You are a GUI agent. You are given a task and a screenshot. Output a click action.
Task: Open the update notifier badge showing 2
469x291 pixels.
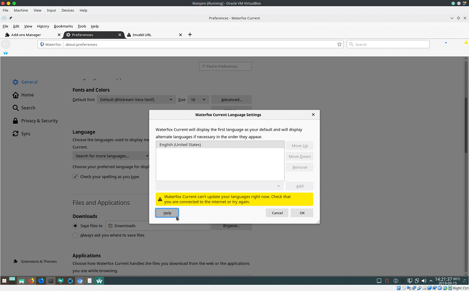point(396,281)
